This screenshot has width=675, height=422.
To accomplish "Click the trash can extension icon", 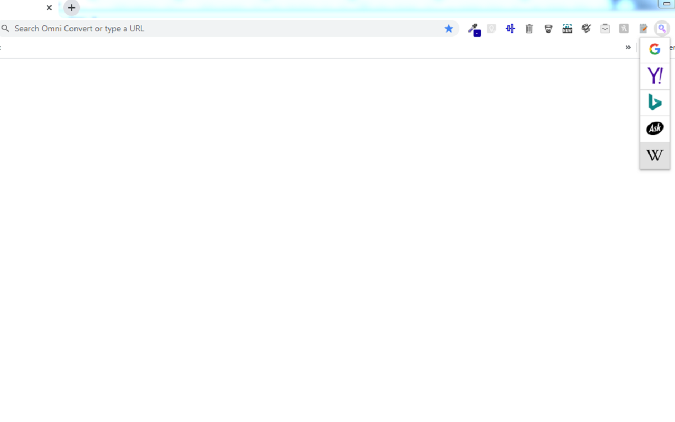I will click(x=529, y=28).
